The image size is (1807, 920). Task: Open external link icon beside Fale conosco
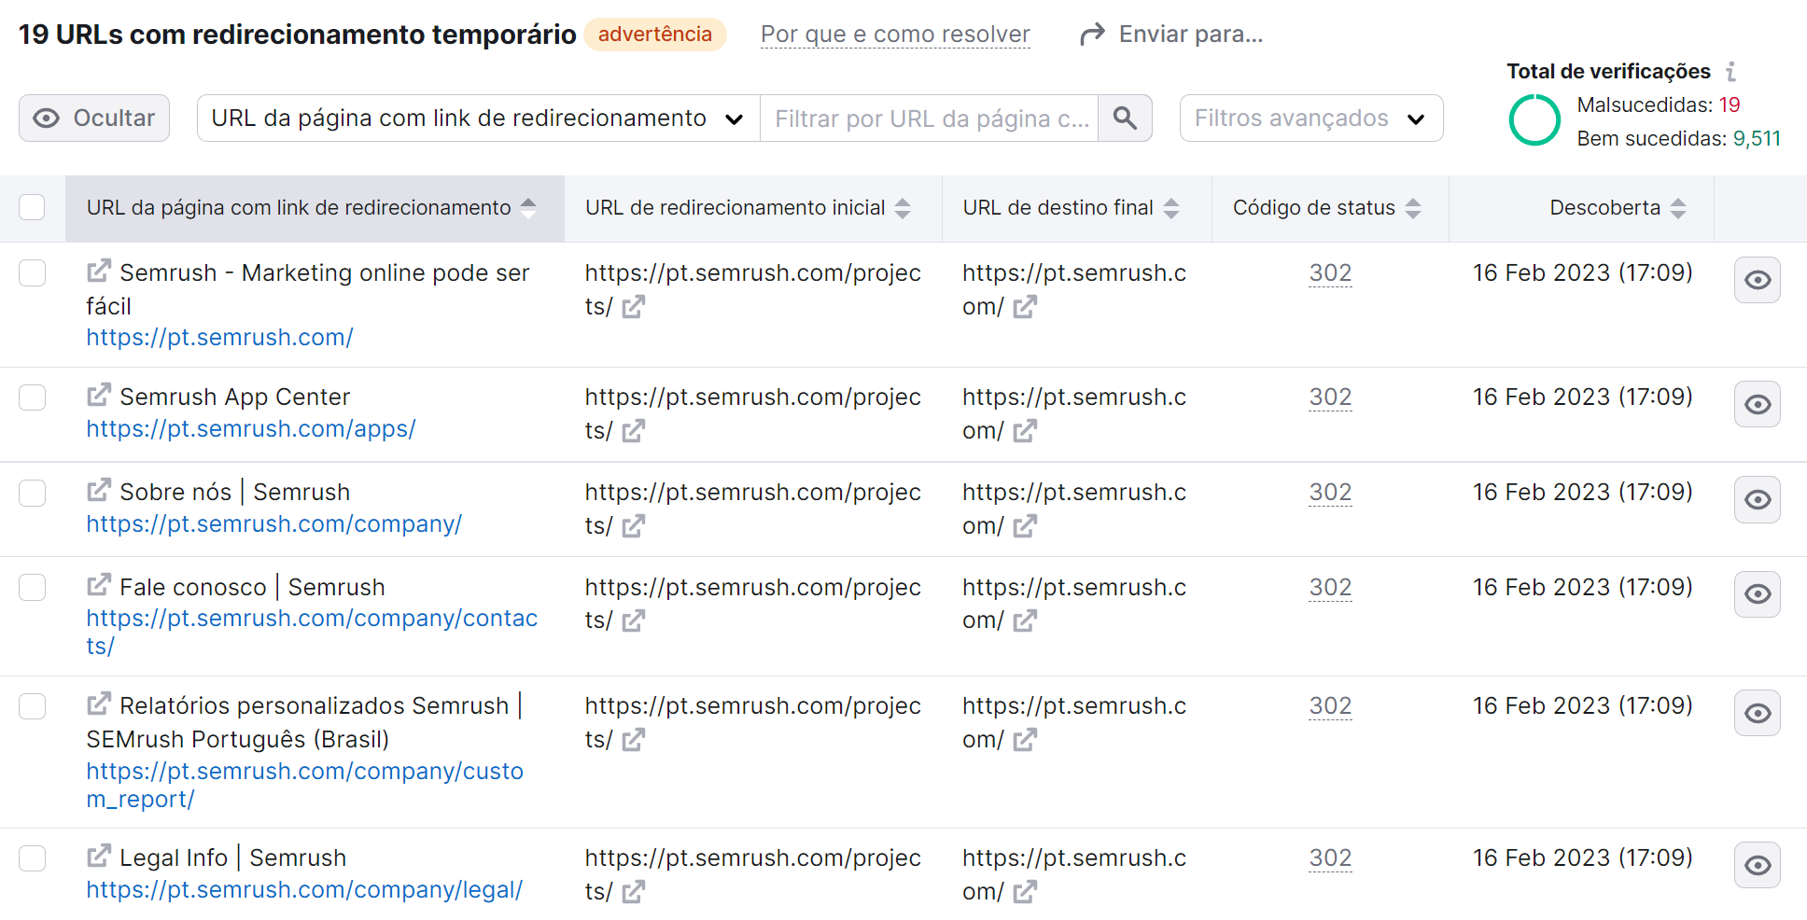98,585
